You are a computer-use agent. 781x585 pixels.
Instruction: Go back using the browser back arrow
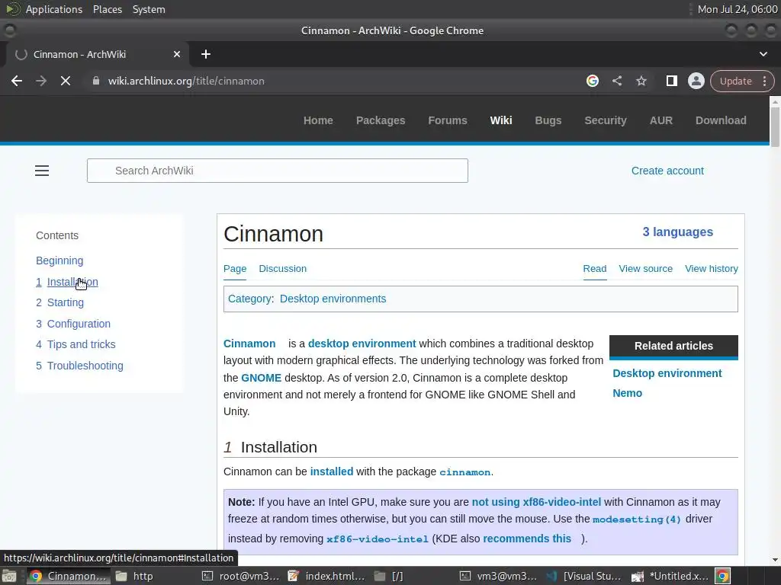click(x=17, y=81)
